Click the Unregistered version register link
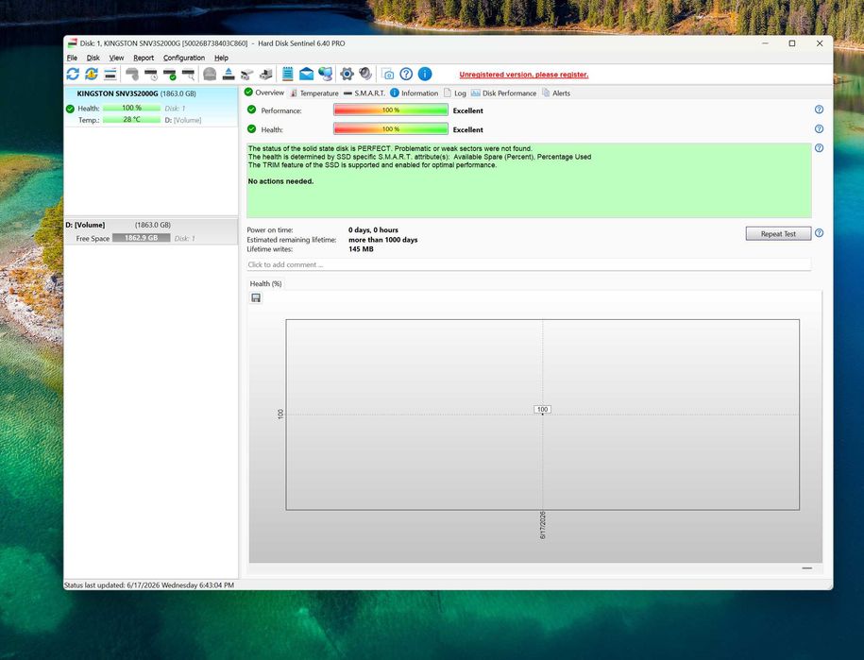This screenshot has width=864, height=660. click(523, 75)
